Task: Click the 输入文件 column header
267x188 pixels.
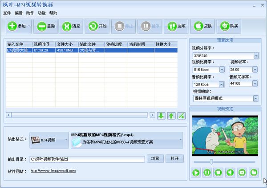Action: tap(19, 44)
